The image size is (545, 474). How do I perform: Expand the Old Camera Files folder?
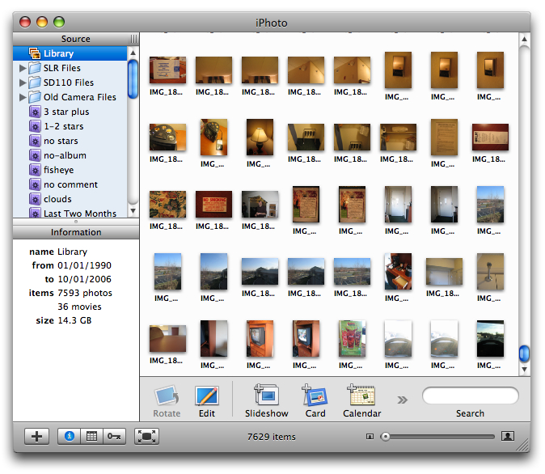pyautogui.click(x=23, y=97)
